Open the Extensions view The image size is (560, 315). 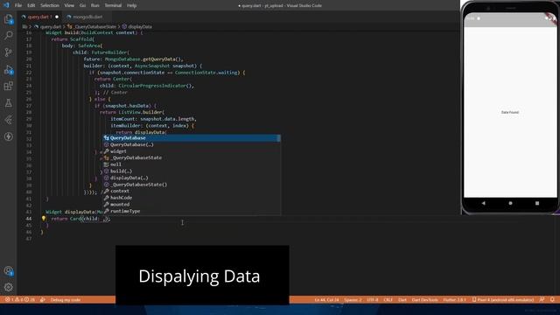point(8,86)
